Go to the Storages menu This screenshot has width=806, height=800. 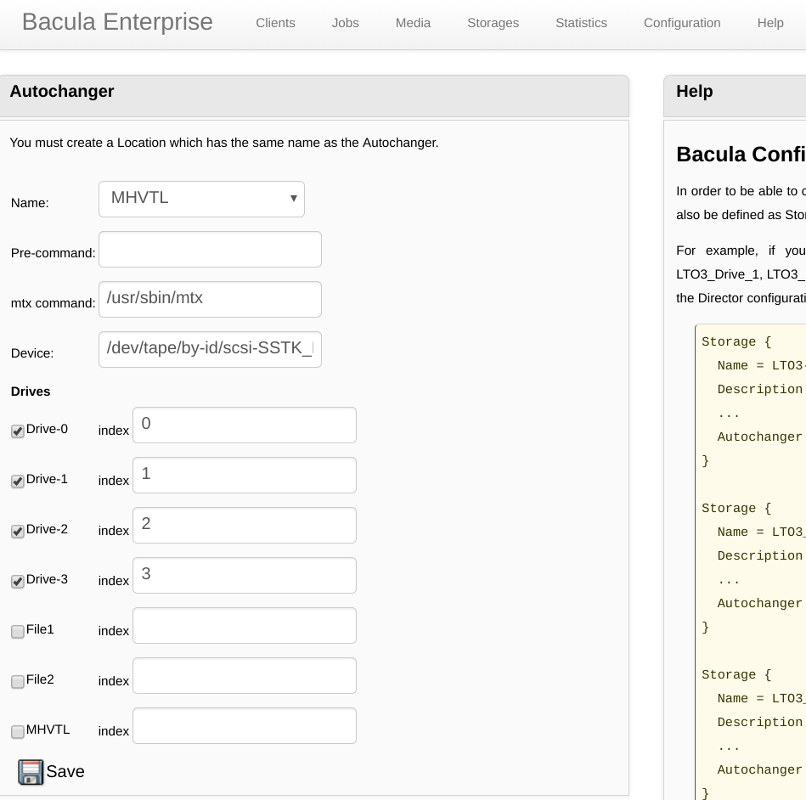click(493, 23)
